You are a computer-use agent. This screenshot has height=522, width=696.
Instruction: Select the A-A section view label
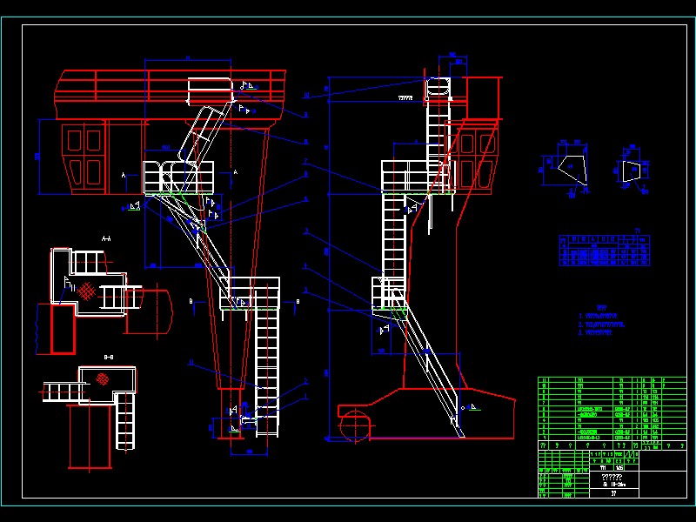[105, 238]
